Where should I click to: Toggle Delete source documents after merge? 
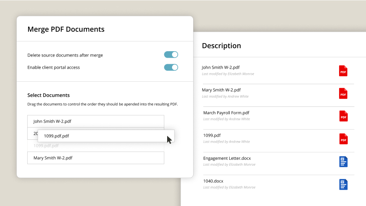(x=171, y=55)
